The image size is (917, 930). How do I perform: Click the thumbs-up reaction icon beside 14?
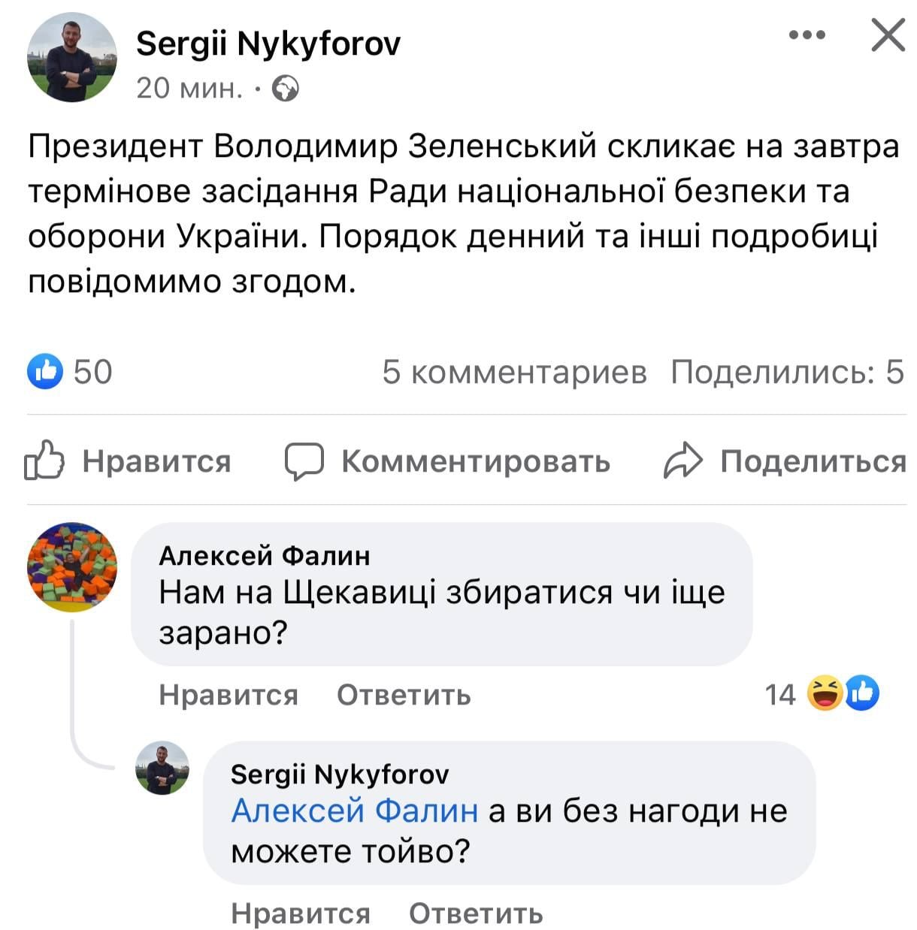click(x=862, y=693)
